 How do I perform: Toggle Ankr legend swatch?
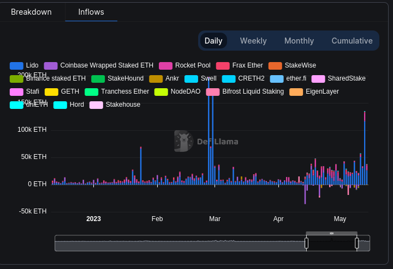[x=156, y=79]
